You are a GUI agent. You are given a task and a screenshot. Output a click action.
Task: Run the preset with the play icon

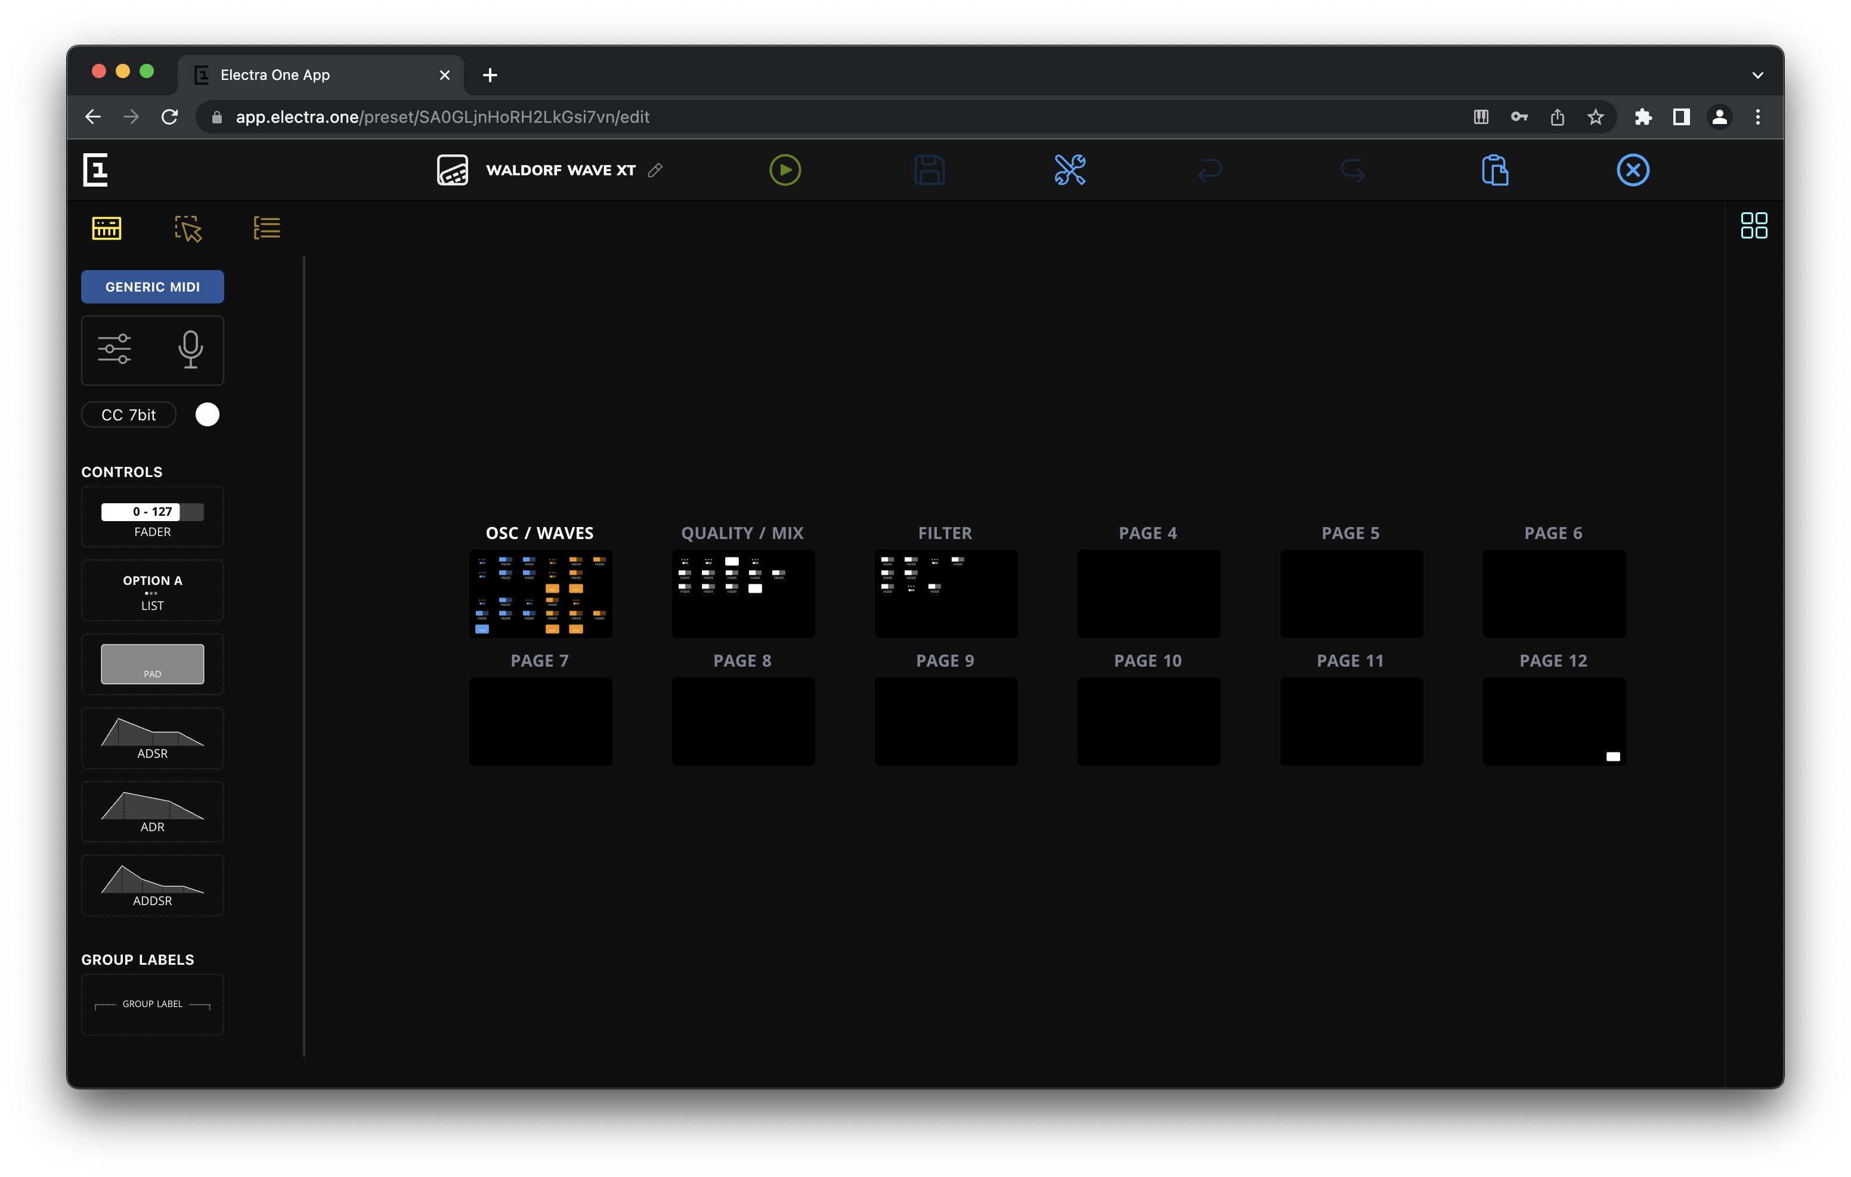pyautogui.click(x=785, y=170)
